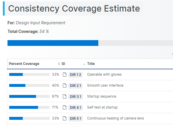The width and height of the screenshot is (173, 127).
Task: Click document icon beside DIR 3 1
Action: coord(65,96)
